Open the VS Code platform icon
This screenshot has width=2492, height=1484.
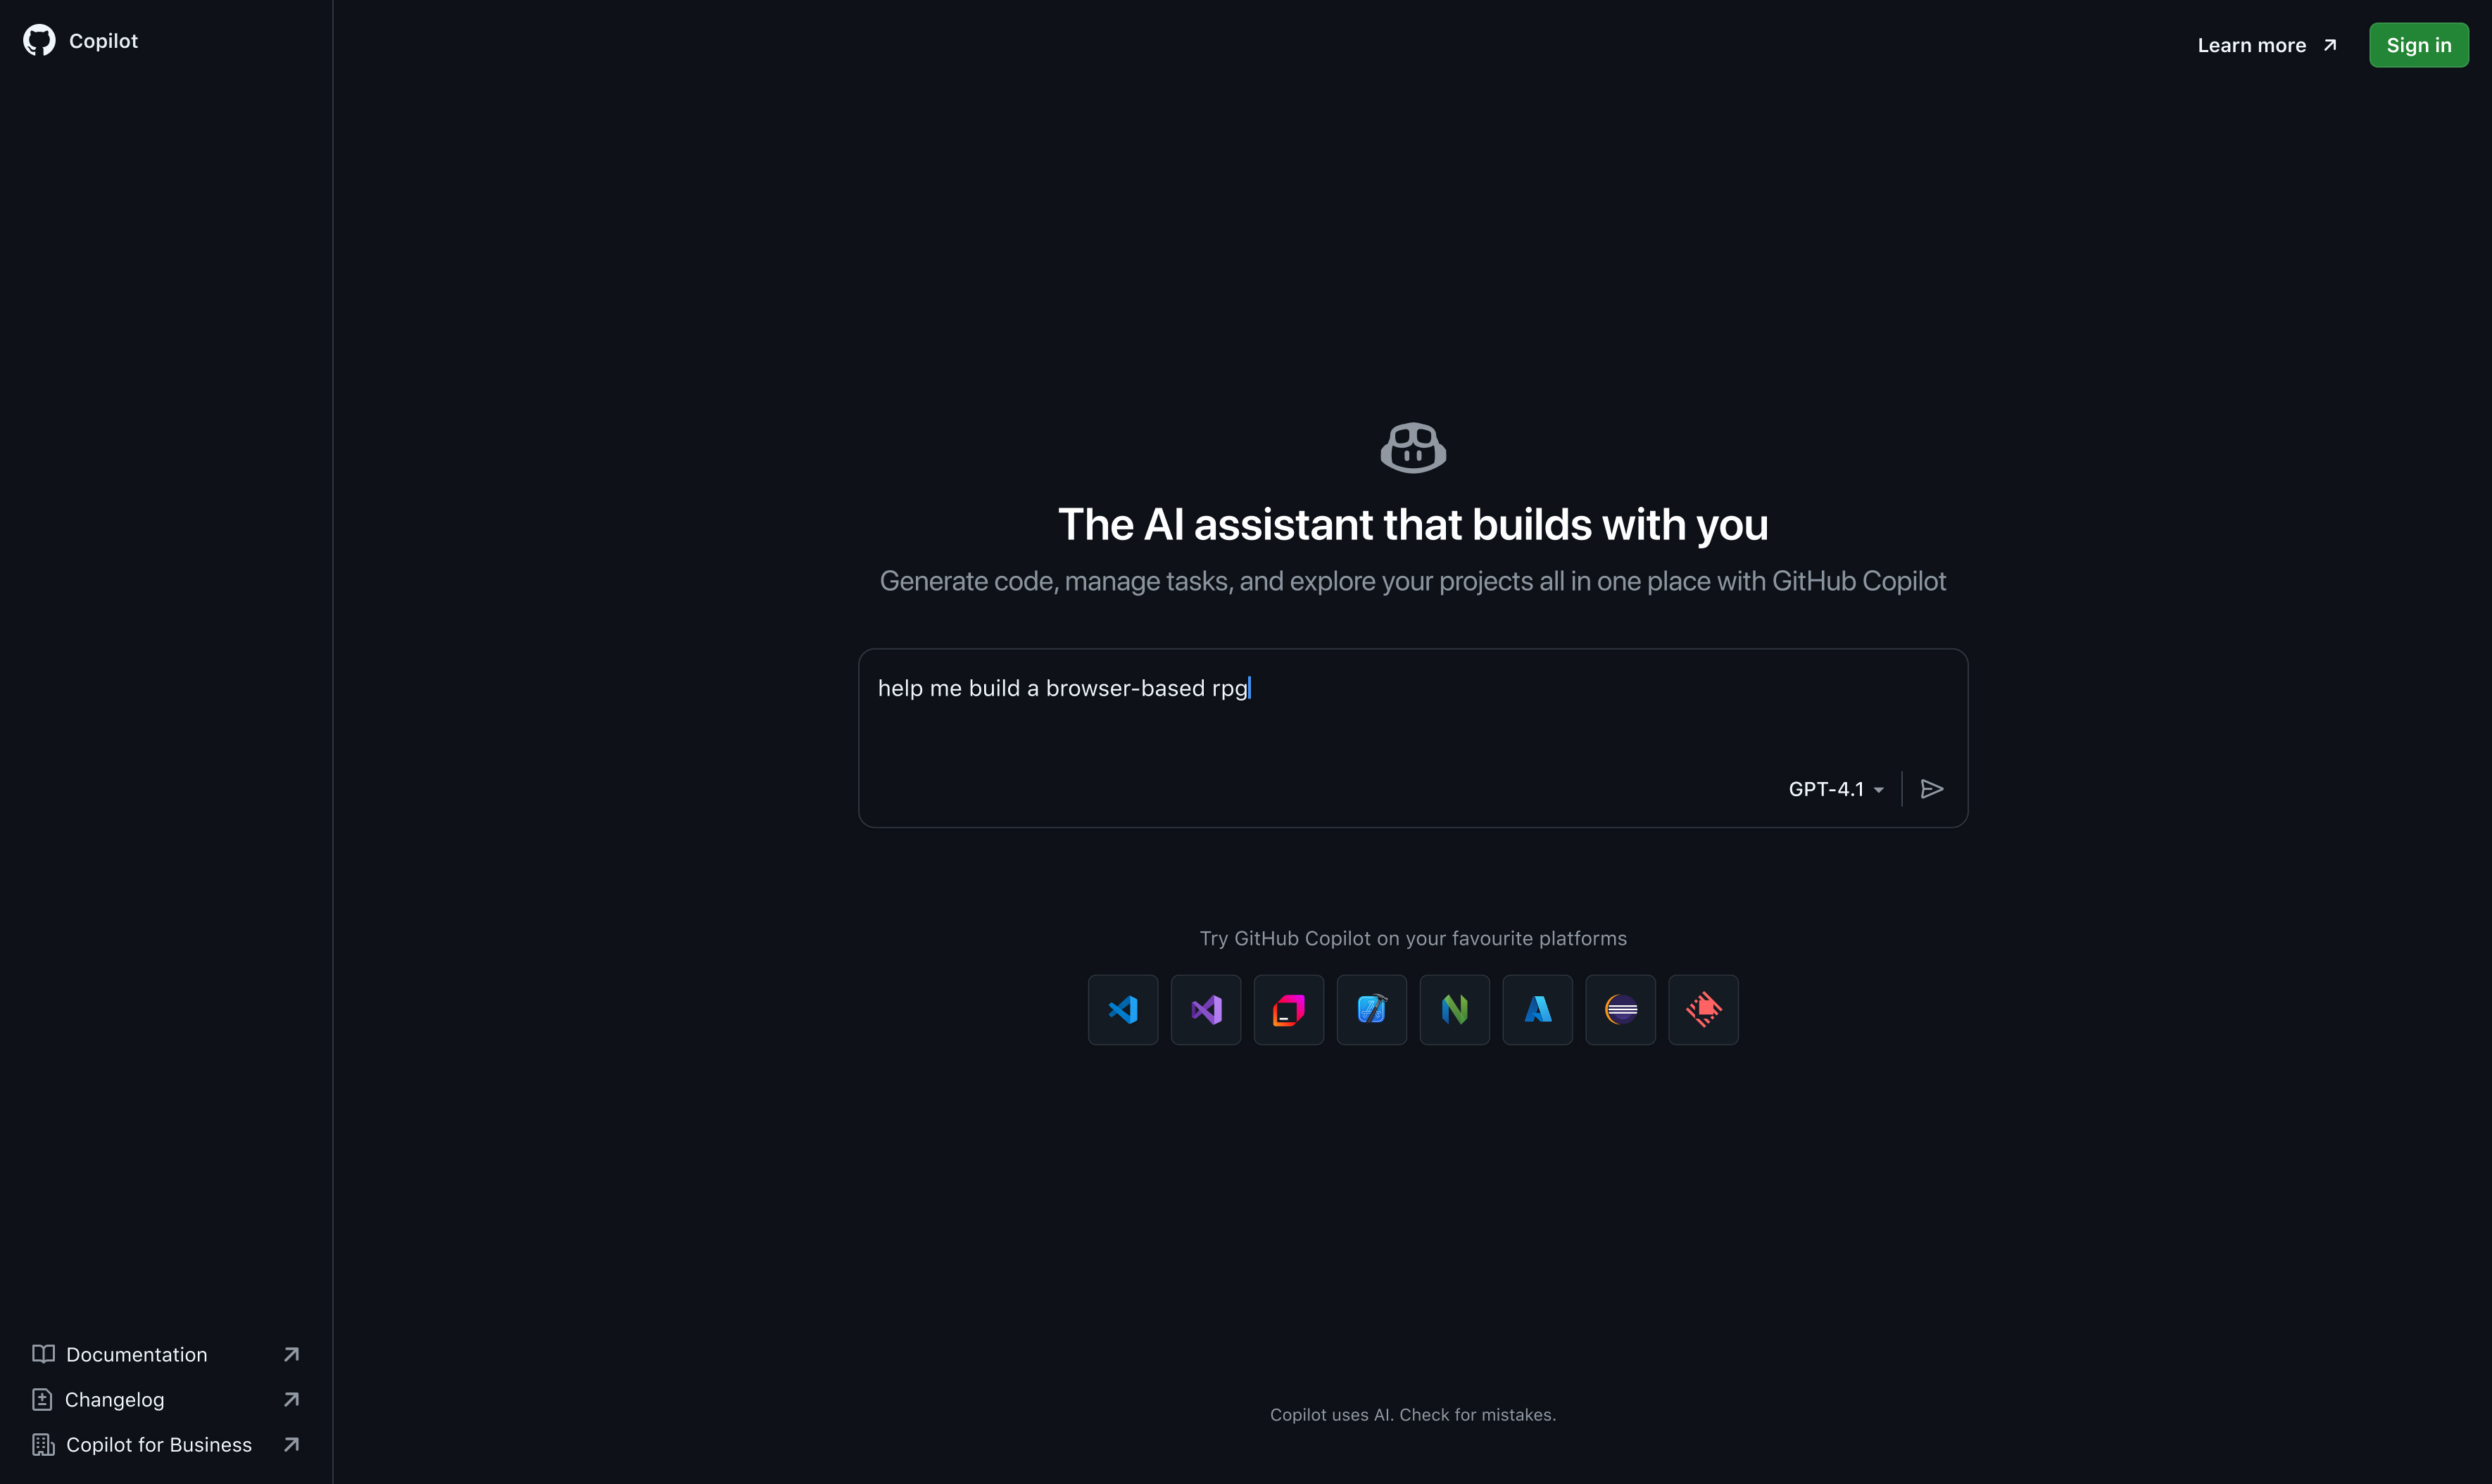pos(1122,1009)
